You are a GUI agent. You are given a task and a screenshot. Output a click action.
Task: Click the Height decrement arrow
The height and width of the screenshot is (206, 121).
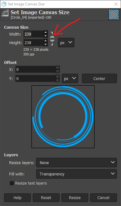(x=45, y=44)
